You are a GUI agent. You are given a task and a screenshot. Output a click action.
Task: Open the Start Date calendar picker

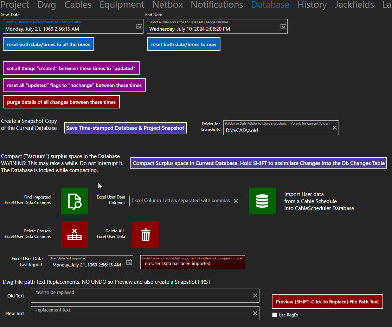pyautogui.click(x=139, y=26)
